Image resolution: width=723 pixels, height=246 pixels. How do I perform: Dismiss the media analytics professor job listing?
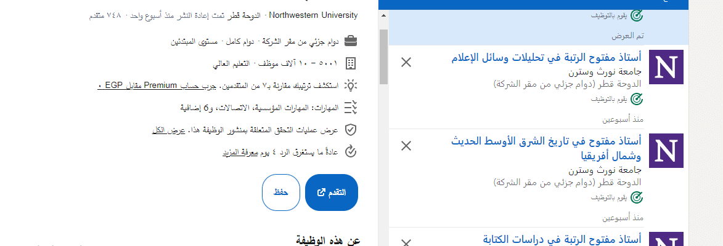pos(406,62)
